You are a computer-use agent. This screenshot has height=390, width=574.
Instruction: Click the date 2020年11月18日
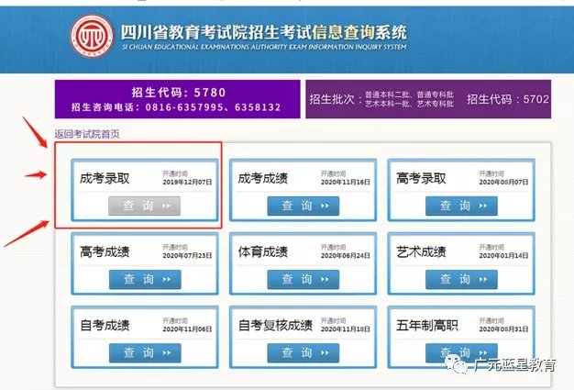point(345,329)
